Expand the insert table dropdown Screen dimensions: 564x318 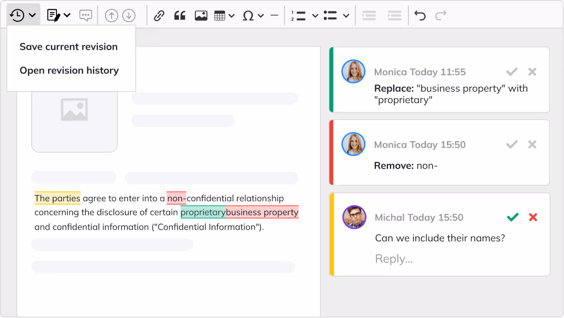point(231,16)
